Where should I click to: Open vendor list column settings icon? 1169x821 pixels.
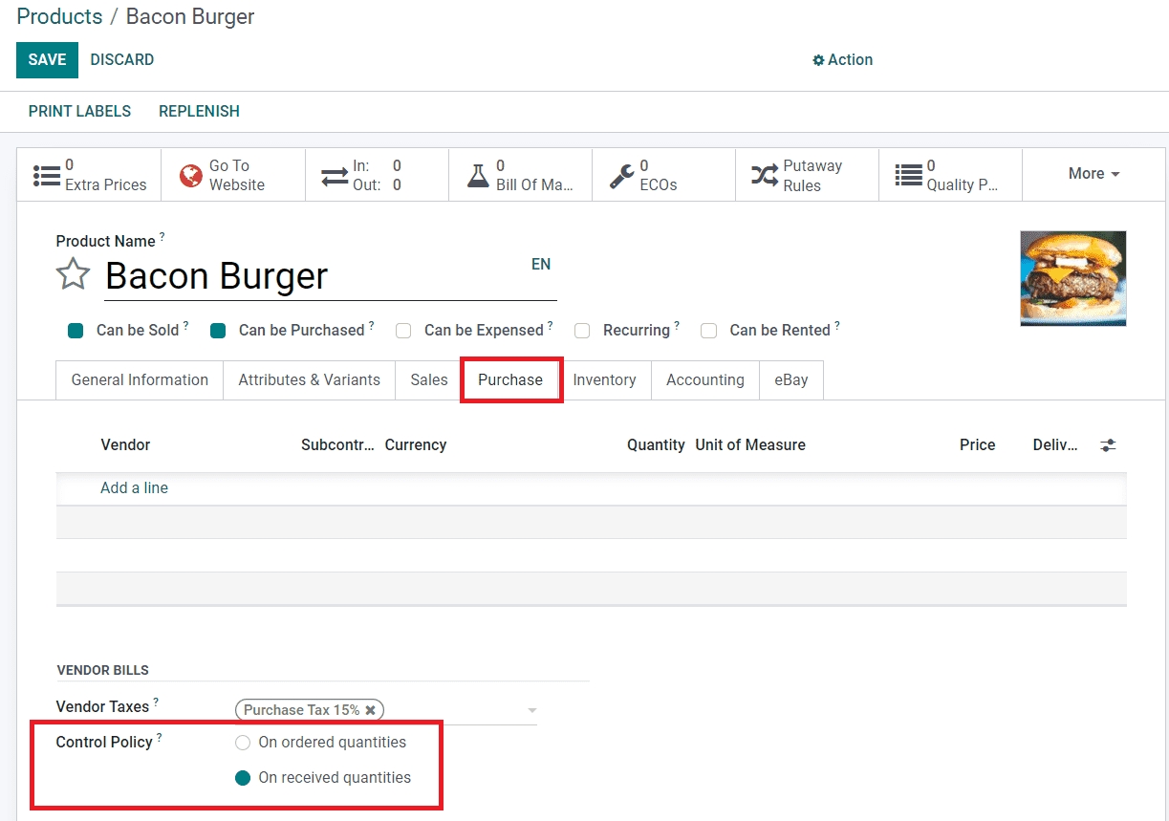(1108, 445)
